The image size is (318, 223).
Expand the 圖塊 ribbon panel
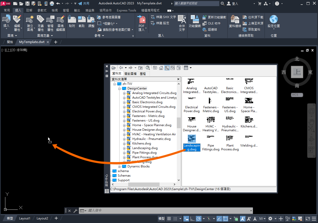click(x=12, y=36)
